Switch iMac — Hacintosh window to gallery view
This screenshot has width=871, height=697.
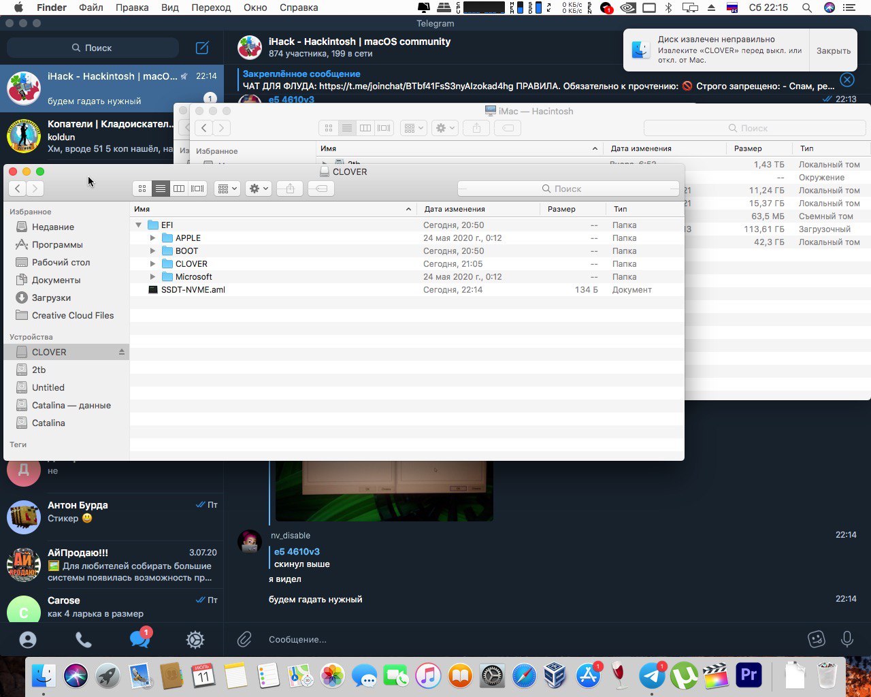[384, 128]
